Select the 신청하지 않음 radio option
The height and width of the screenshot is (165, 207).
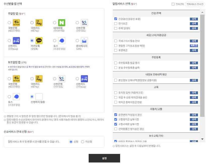point(31,96)
